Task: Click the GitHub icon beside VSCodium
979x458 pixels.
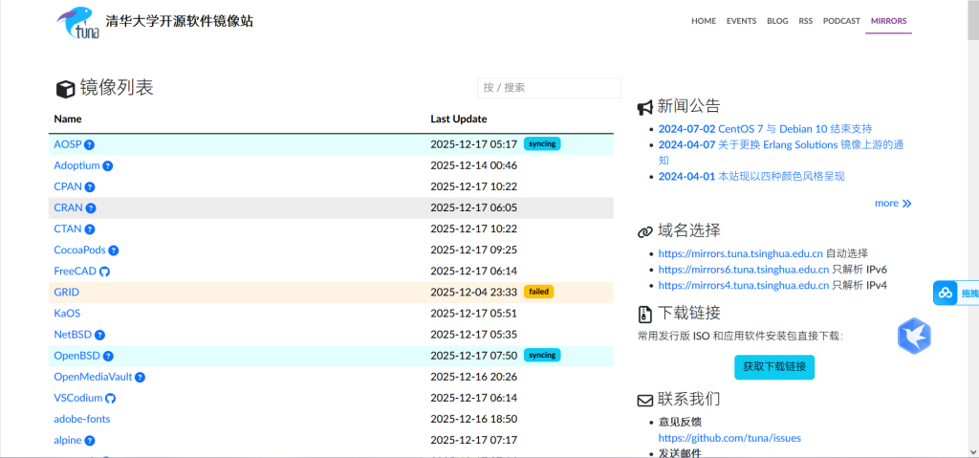Action: coord(110,398)
